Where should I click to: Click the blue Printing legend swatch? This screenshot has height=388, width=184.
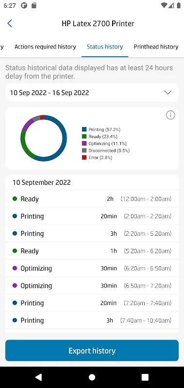tap(84, 129)
